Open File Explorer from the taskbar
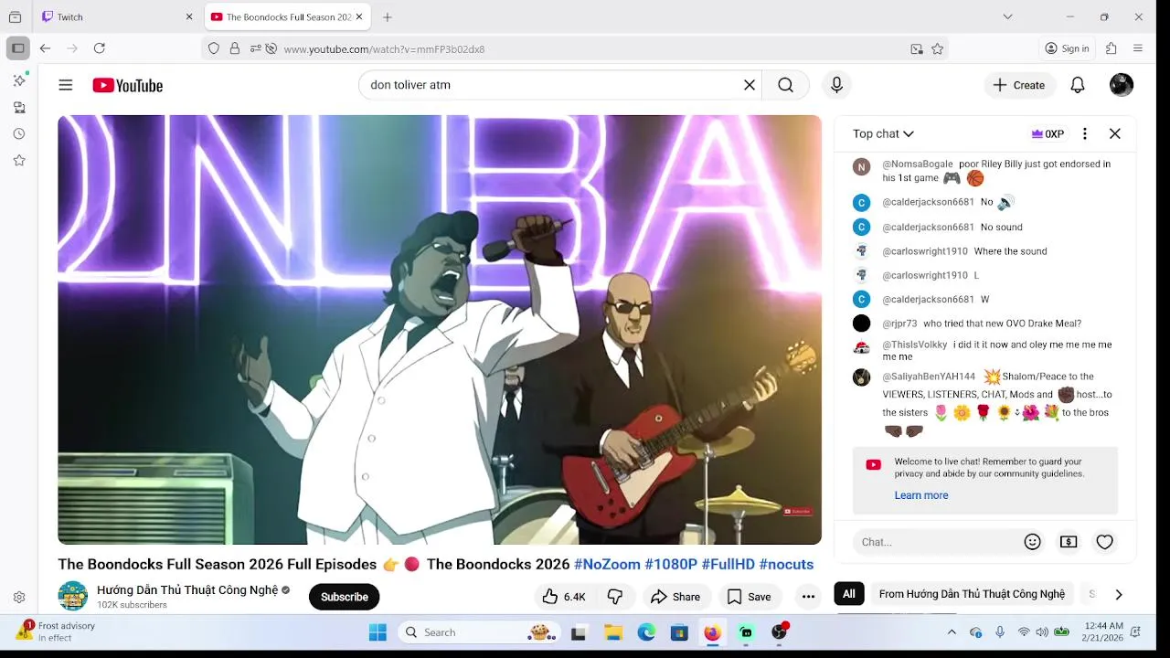This screenshot has width=1170, height=658. click(613, 632)
